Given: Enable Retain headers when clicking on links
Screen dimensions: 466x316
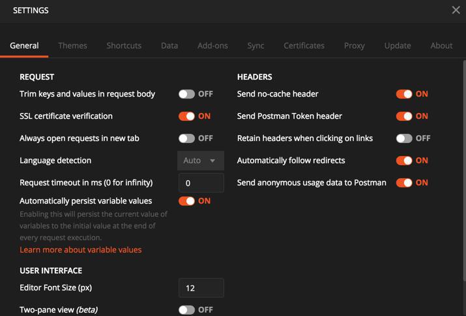Looking at the screenshot, I should 404,138.
